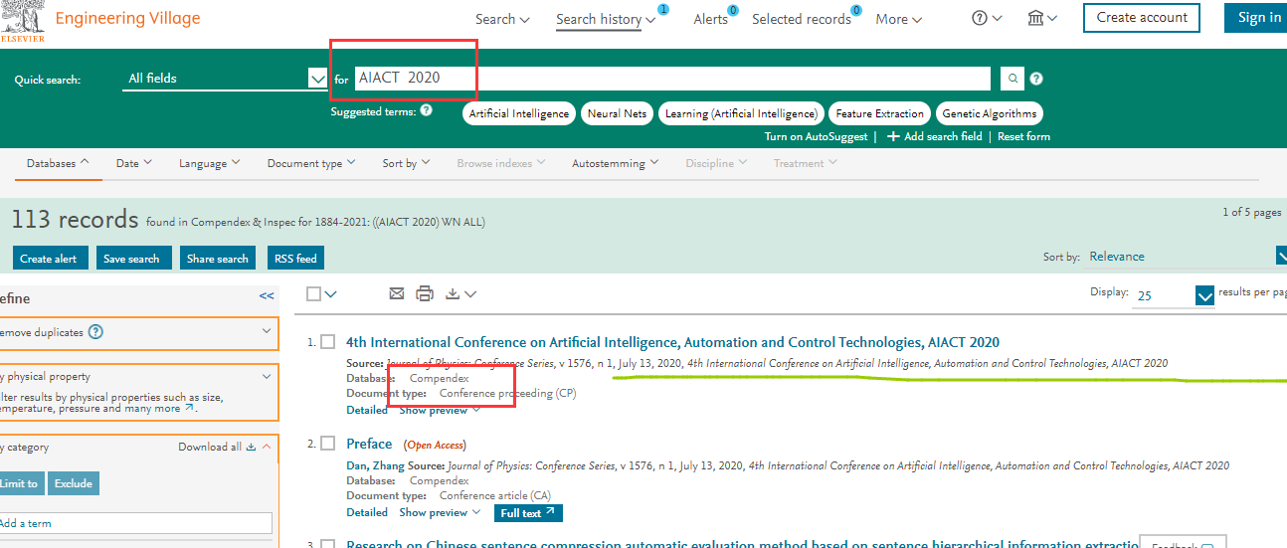
Task: Click the Create alert button
Action: pos(49,259)
